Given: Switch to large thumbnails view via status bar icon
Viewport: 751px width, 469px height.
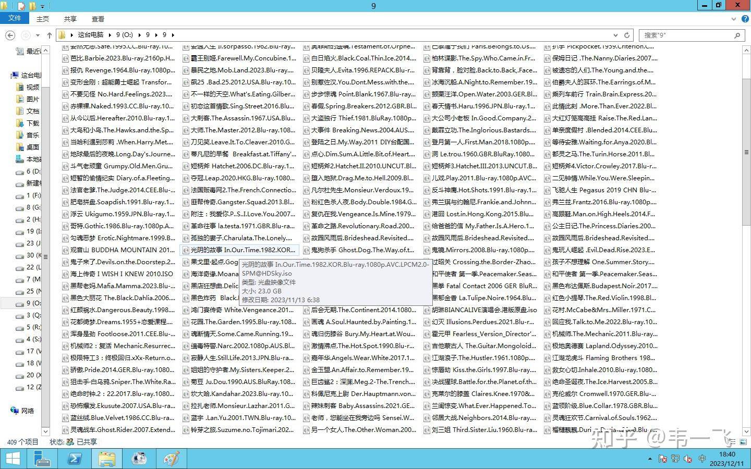Looking at the screenshot, I should [743, 442].
